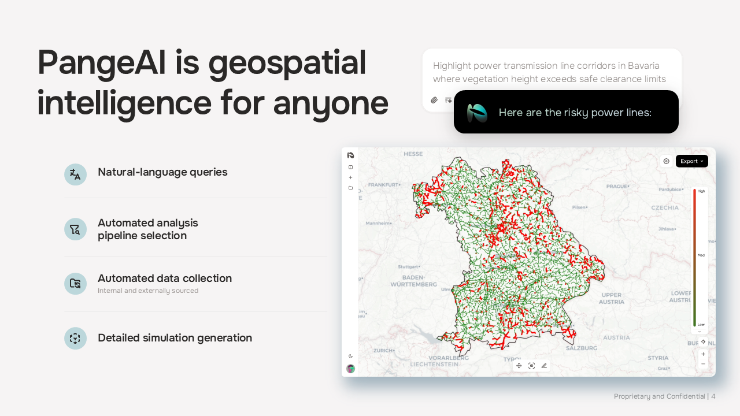Click the locate/recenter crosshair button
Image resolution: width=740 pixels, height=416 pixels.
[x=703, y=342]
